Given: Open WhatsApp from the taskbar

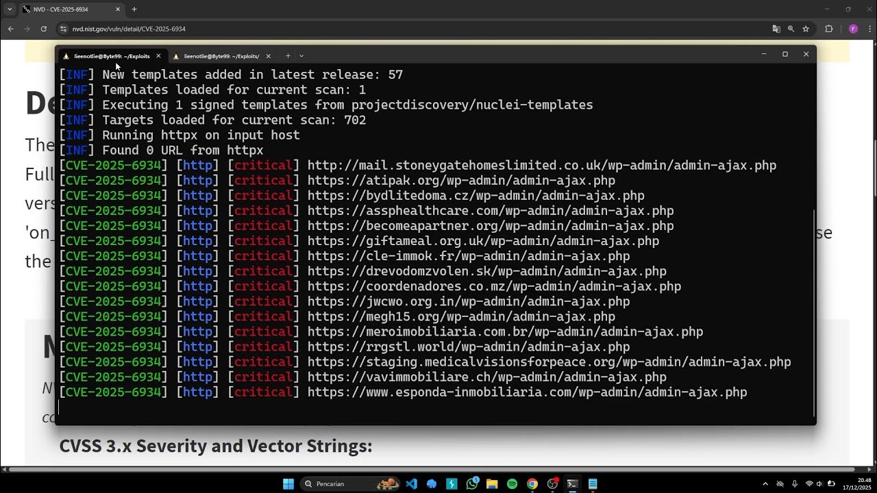Looking at the screenshot, I should (472, 484).
